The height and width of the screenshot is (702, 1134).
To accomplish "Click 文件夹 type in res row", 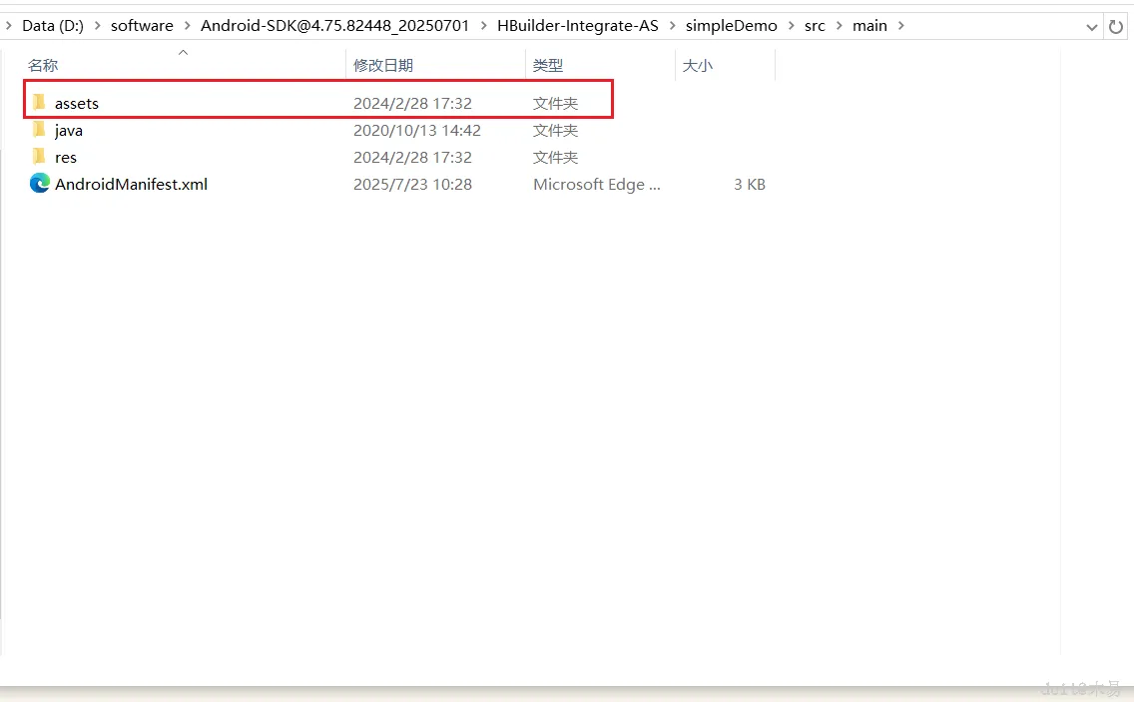I will coord(555,158).
